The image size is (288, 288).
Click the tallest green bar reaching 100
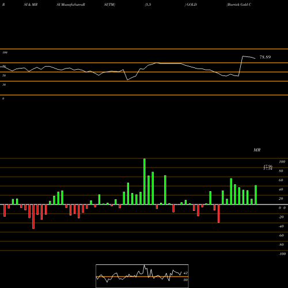click(x=145, y=181)
